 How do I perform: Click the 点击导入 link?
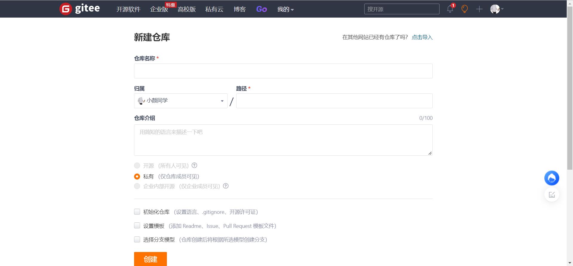422,37
